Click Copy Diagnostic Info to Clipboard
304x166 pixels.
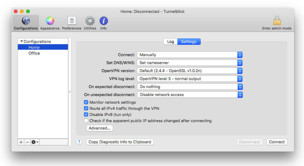coord(120,142)
